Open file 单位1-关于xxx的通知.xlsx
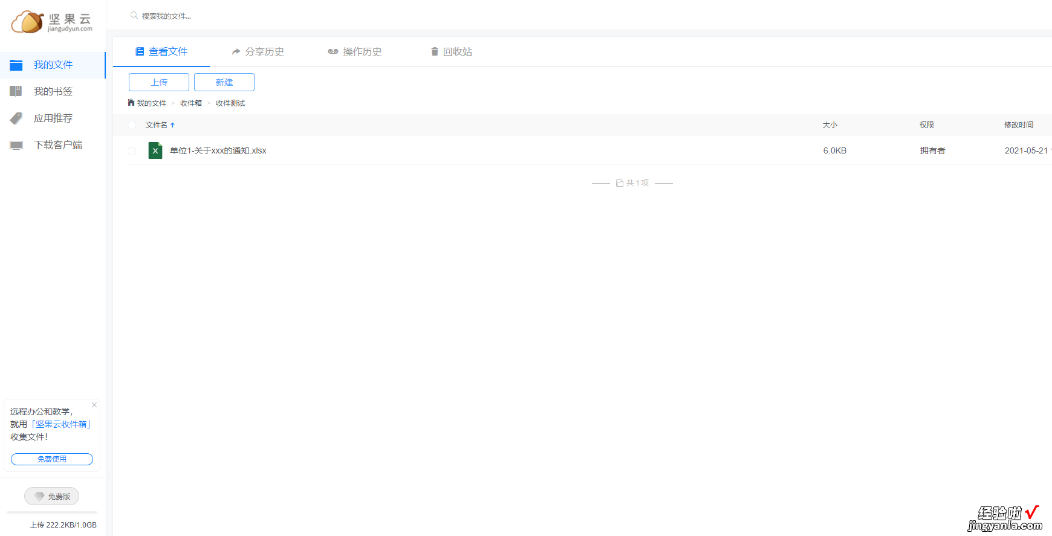Image resolution: width=1052 pixels, height=536 pixels. 218,150
